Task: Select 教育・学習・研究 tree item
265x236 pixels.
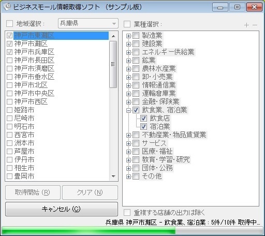Action: [x=166, y=159]
